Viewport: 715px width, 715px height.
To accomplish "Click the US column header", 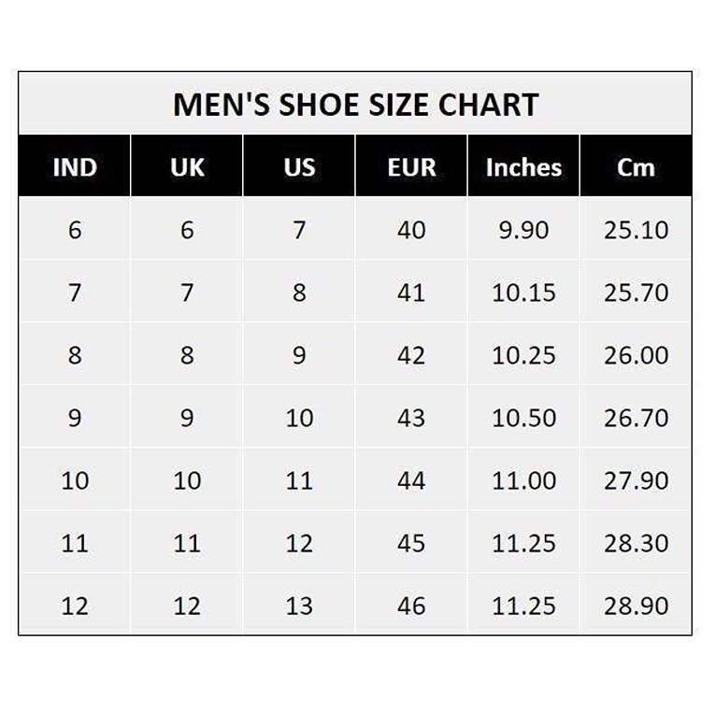I will 299,168.
